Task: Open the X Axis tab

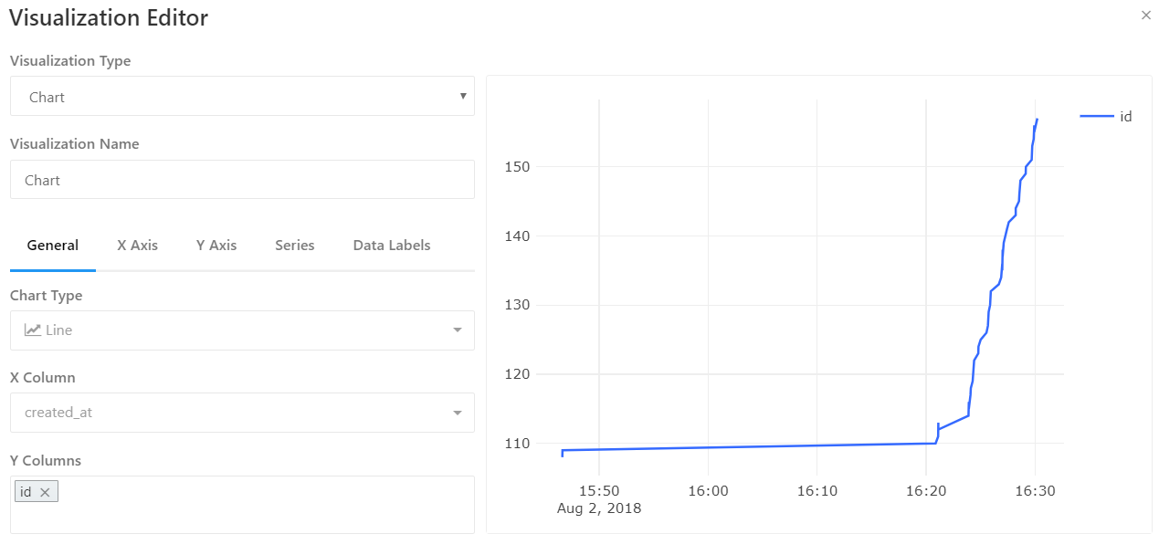Action: point(137,245)
